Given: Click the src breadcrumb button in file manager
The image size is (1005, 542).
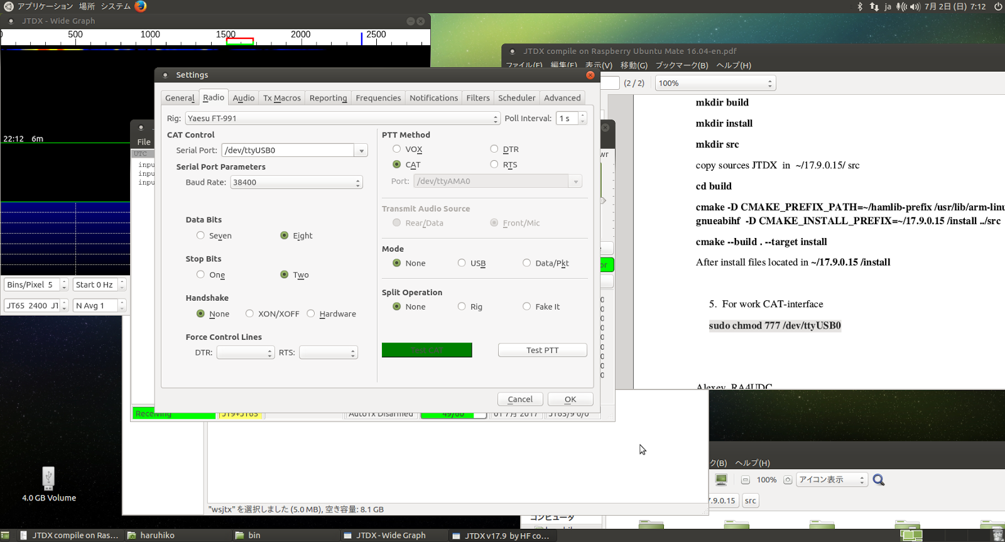Looking at the screenshot, I should pyautogui.click(x=751, y=501).
